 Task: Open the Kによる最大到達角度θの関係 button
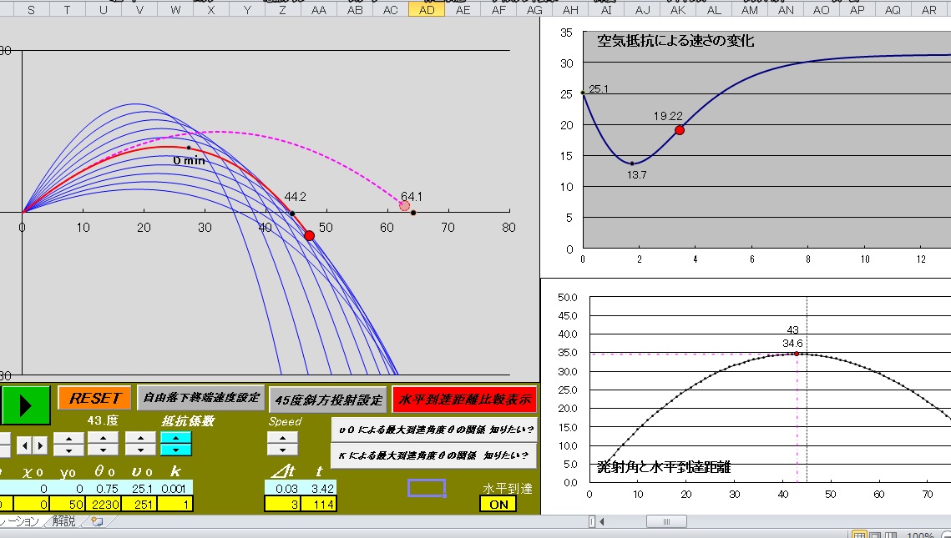tap(434, 455)
